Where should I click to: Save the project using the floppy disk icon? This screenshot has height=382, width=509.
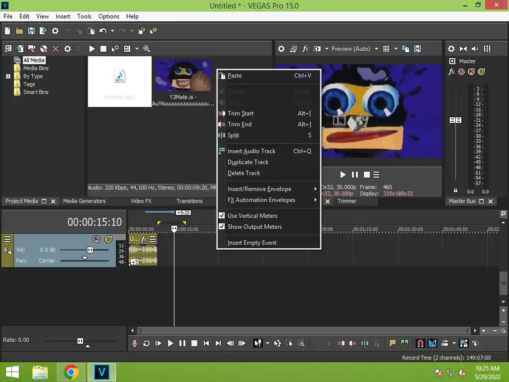click(x=31, y=31)
